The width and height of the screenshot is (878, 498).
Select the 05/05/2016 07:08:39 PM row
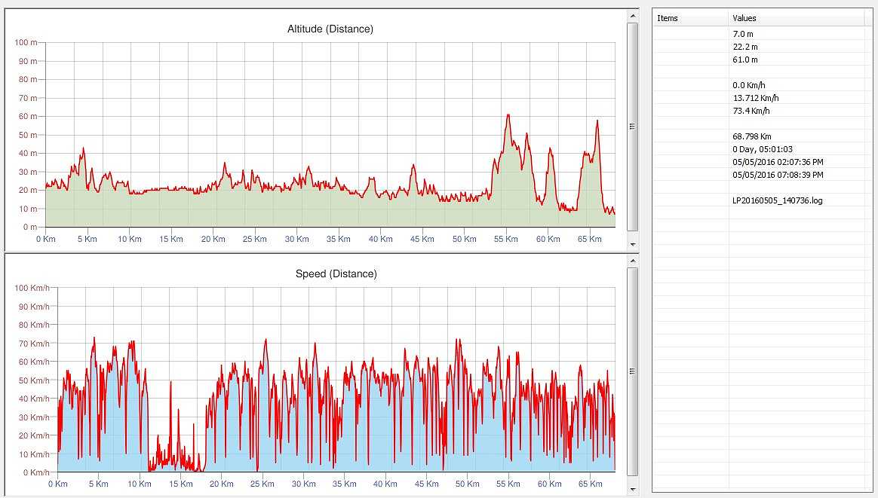pyautogui.click(x=778, y=175)
